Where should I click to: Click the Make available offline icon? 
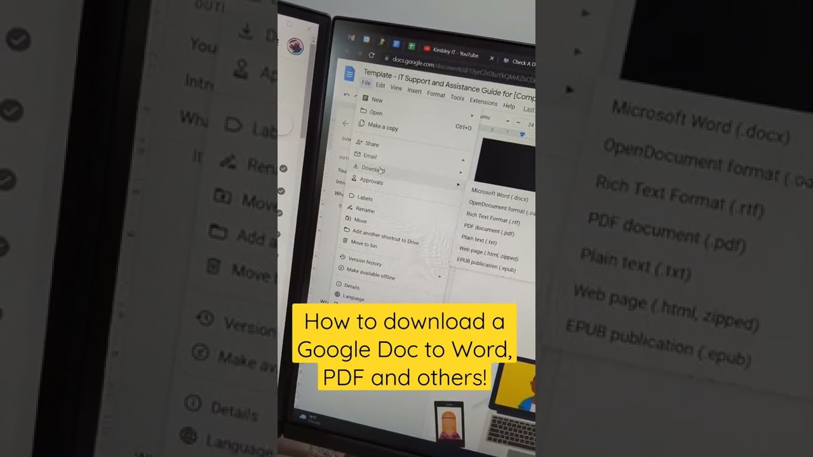pos(341,268)
